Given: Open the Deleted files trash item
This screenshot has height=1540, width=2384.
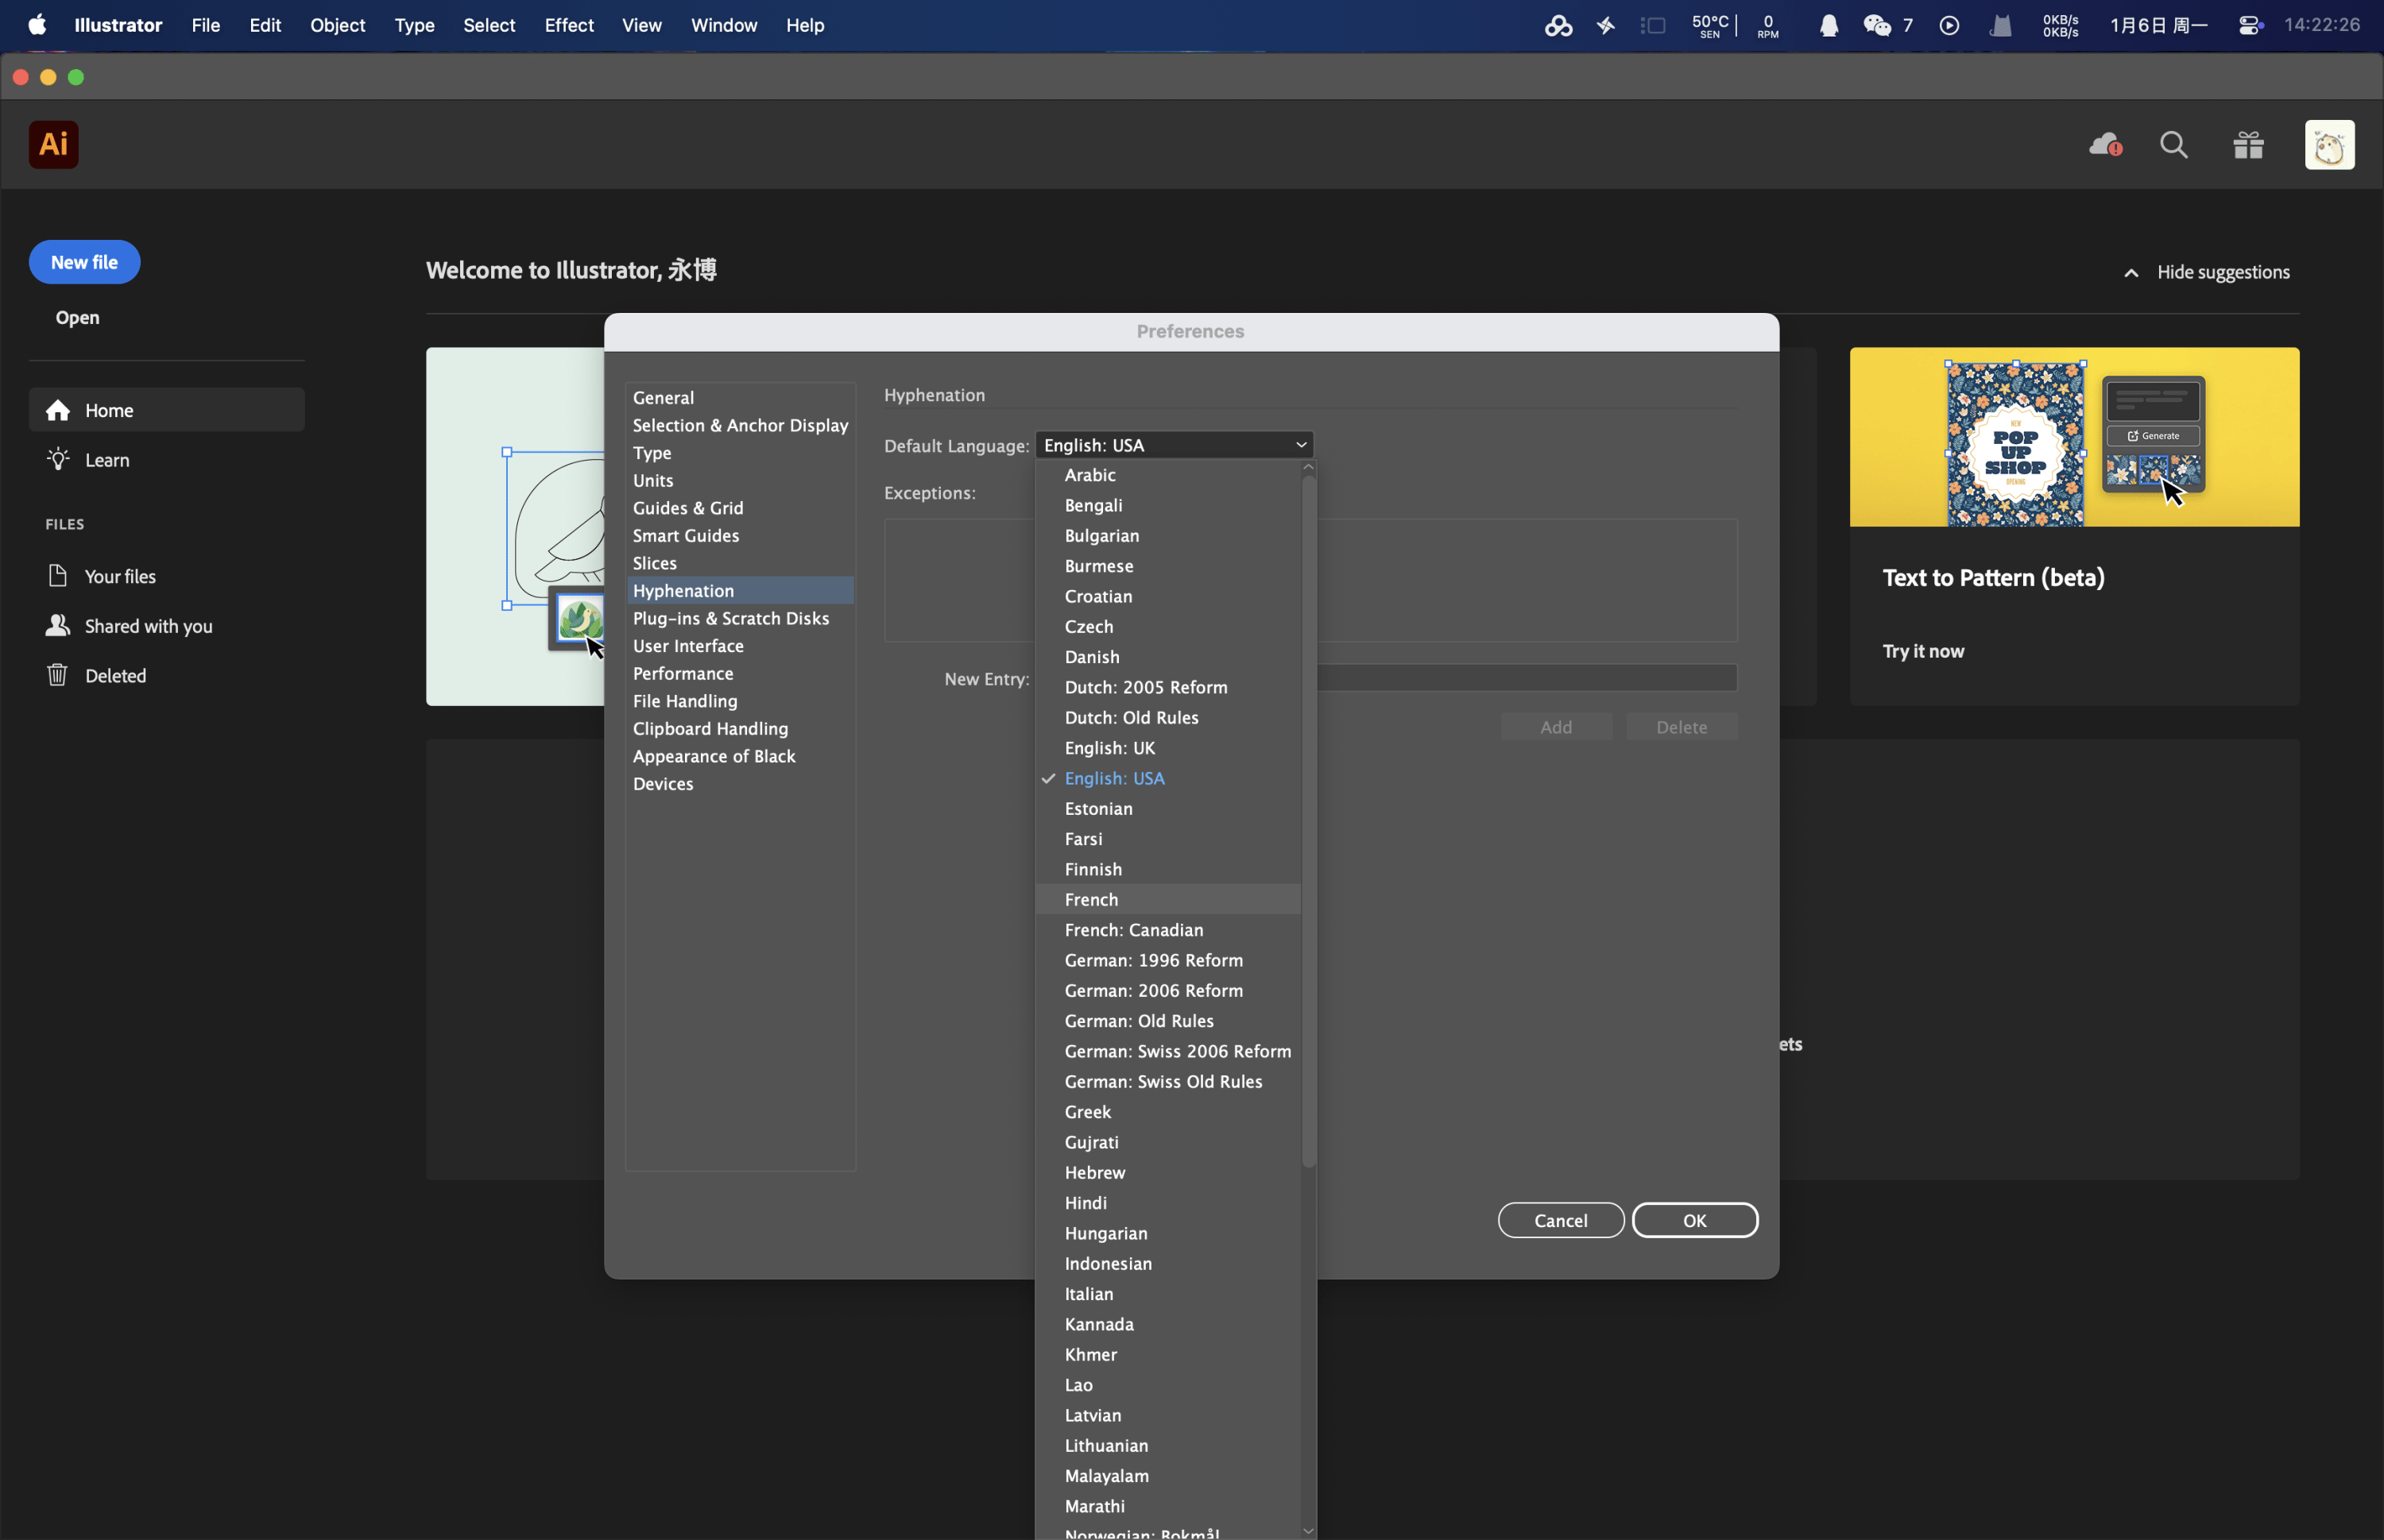Looking at the screenshot, I should click(115, 676).
